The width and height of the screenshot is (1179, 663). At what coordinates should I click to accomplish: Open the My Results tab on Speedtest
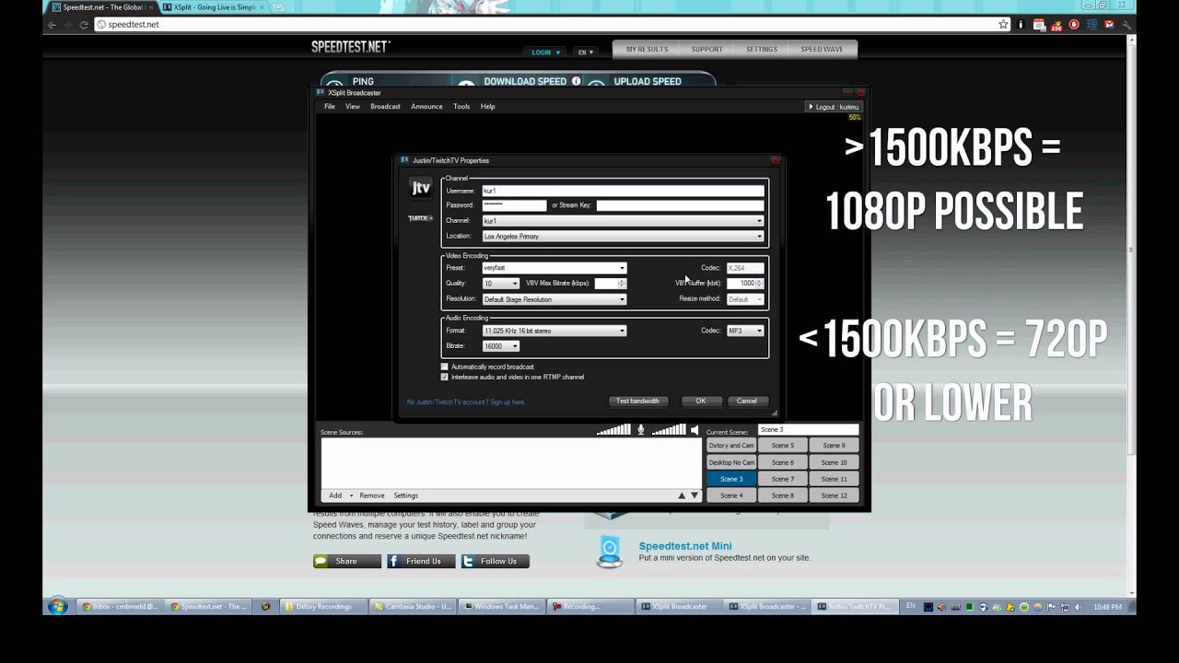coord(647,49)
